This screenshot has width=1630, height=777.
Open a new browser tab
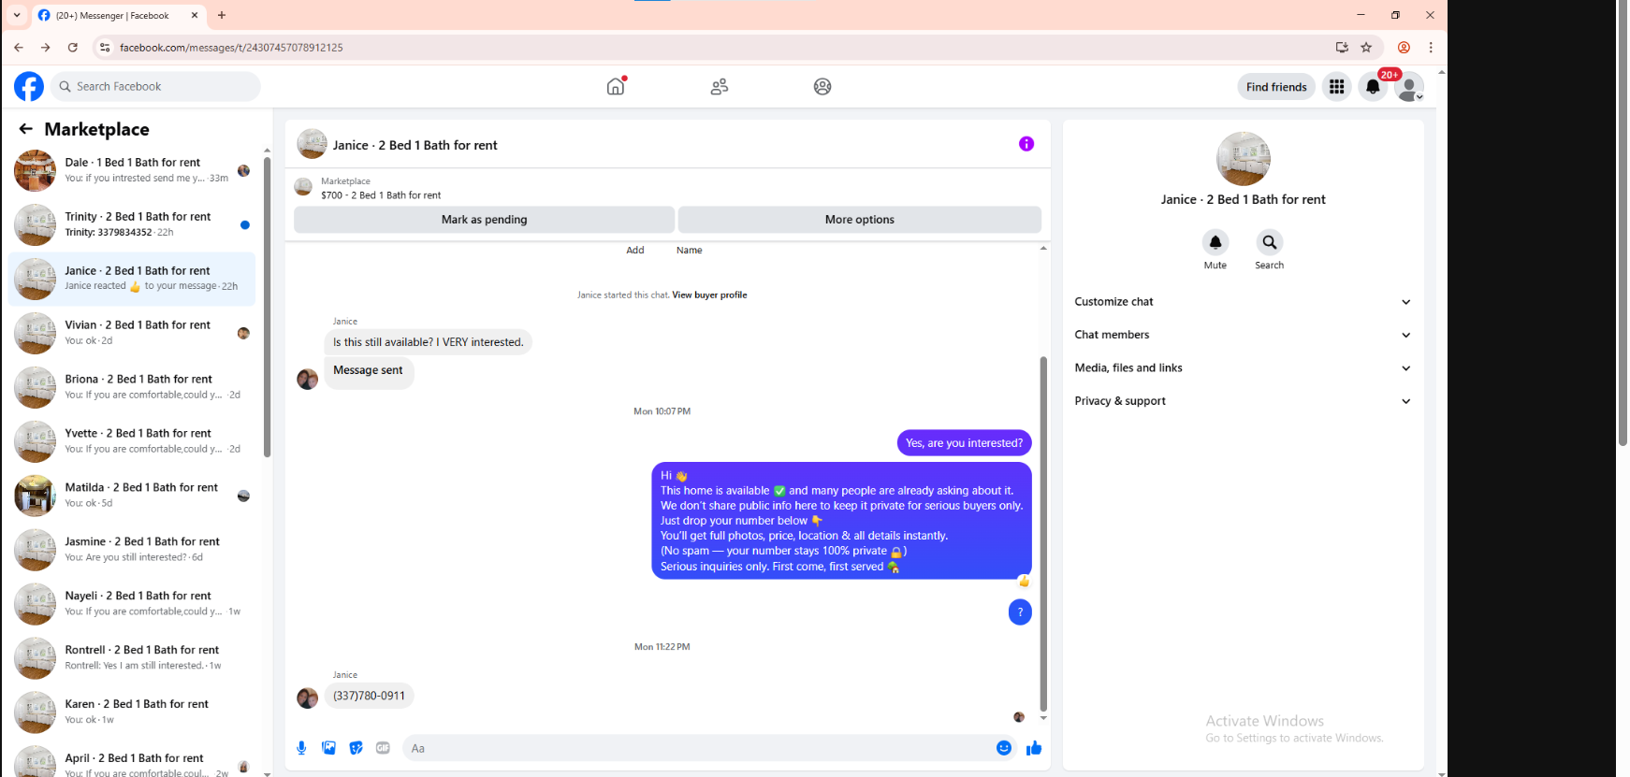[x=222, y=15]
